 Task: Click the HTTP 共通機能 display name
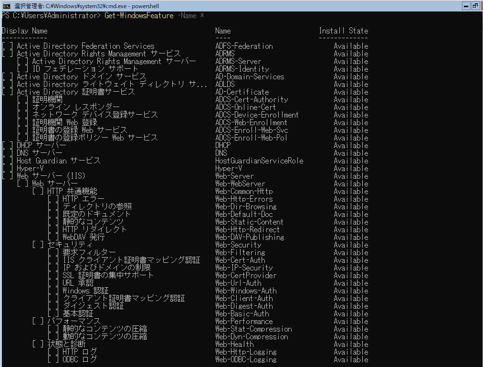point(72,191)
